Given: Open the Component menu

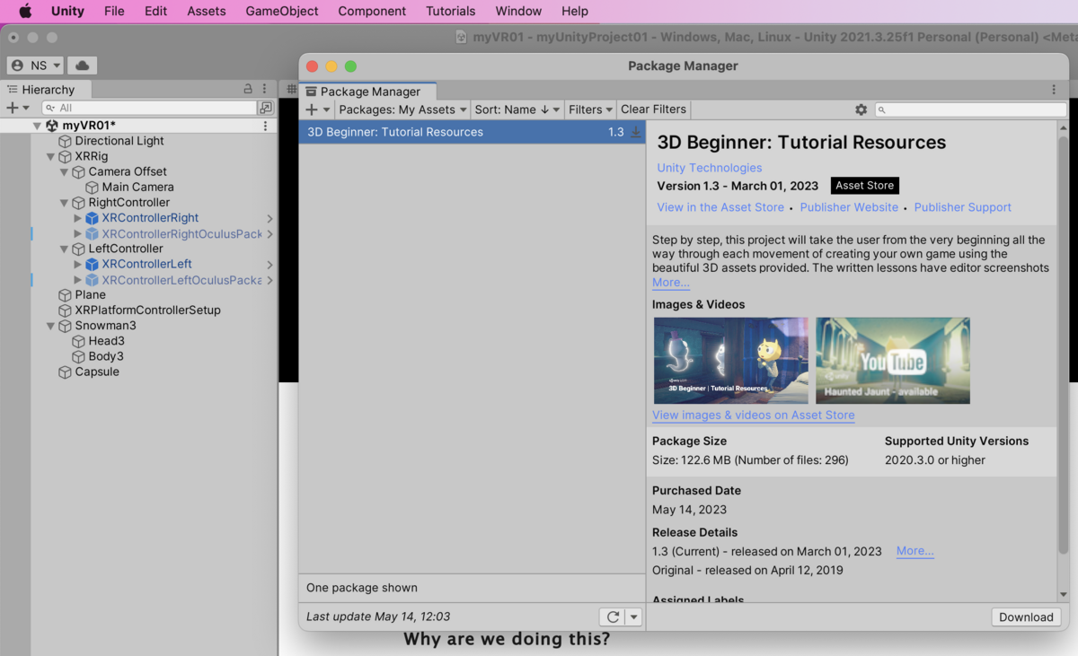Looking at the screenshot, I should pyautogui.click(x=372, y=11).
